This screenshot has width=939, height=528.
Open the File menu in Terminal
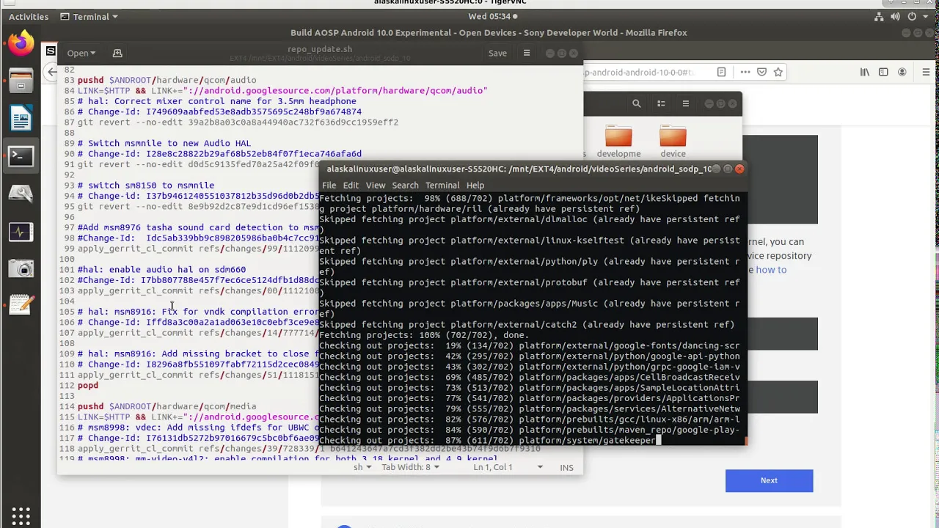[329, 186]
